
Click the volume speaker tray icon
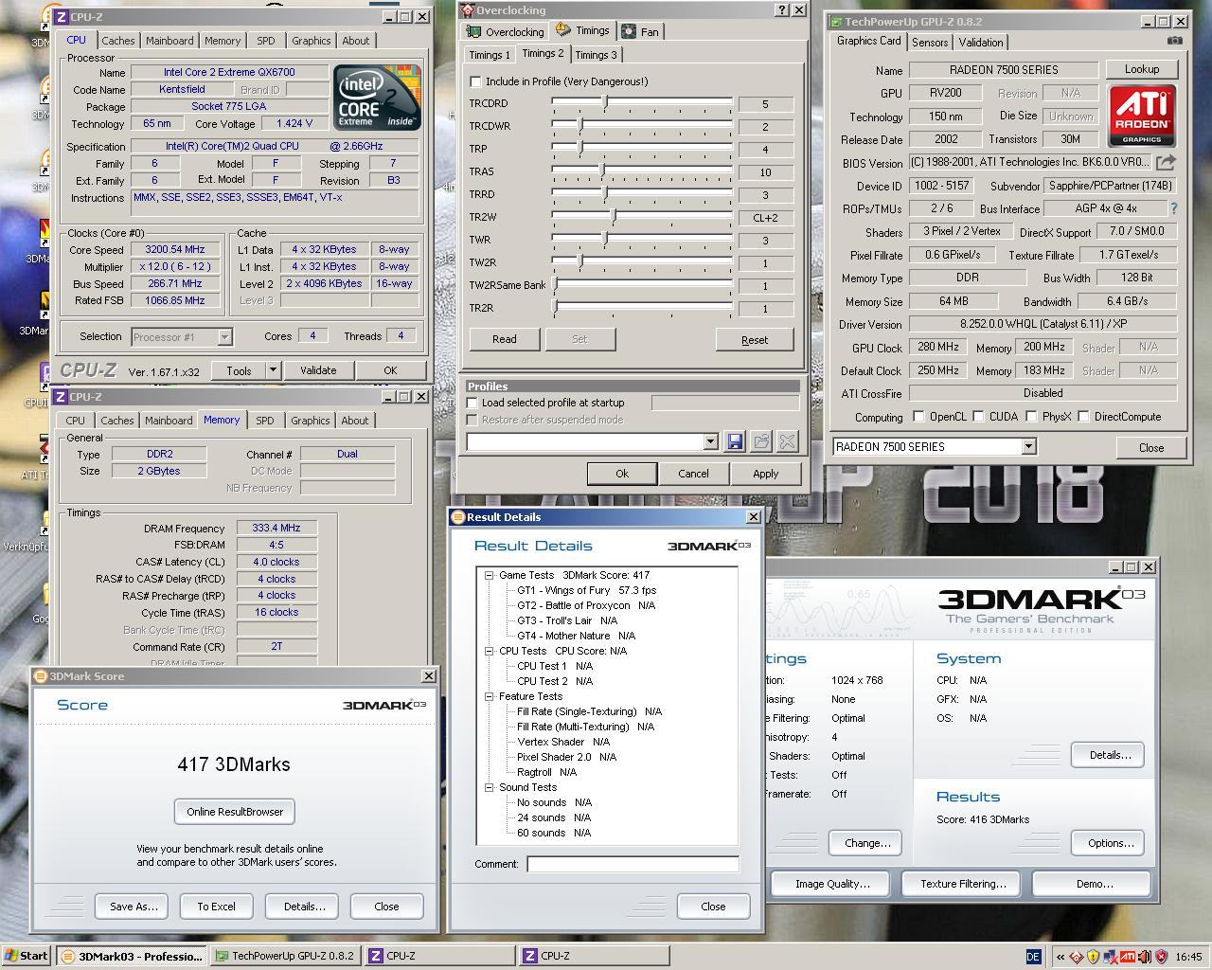(1144, 957)
